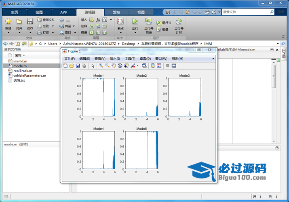This screenshot has width=289, height=202.
Task: Open realTrack.m in the file list
Action: 22,71
